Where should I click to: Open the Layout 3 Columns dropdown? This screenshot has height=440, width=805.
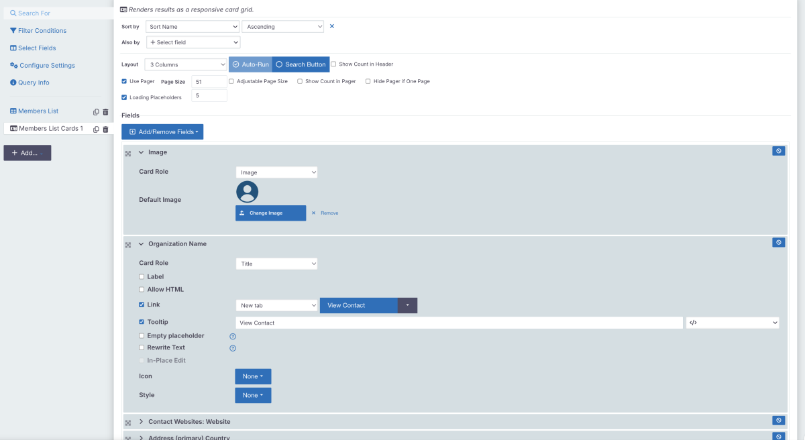pos(186,64)
